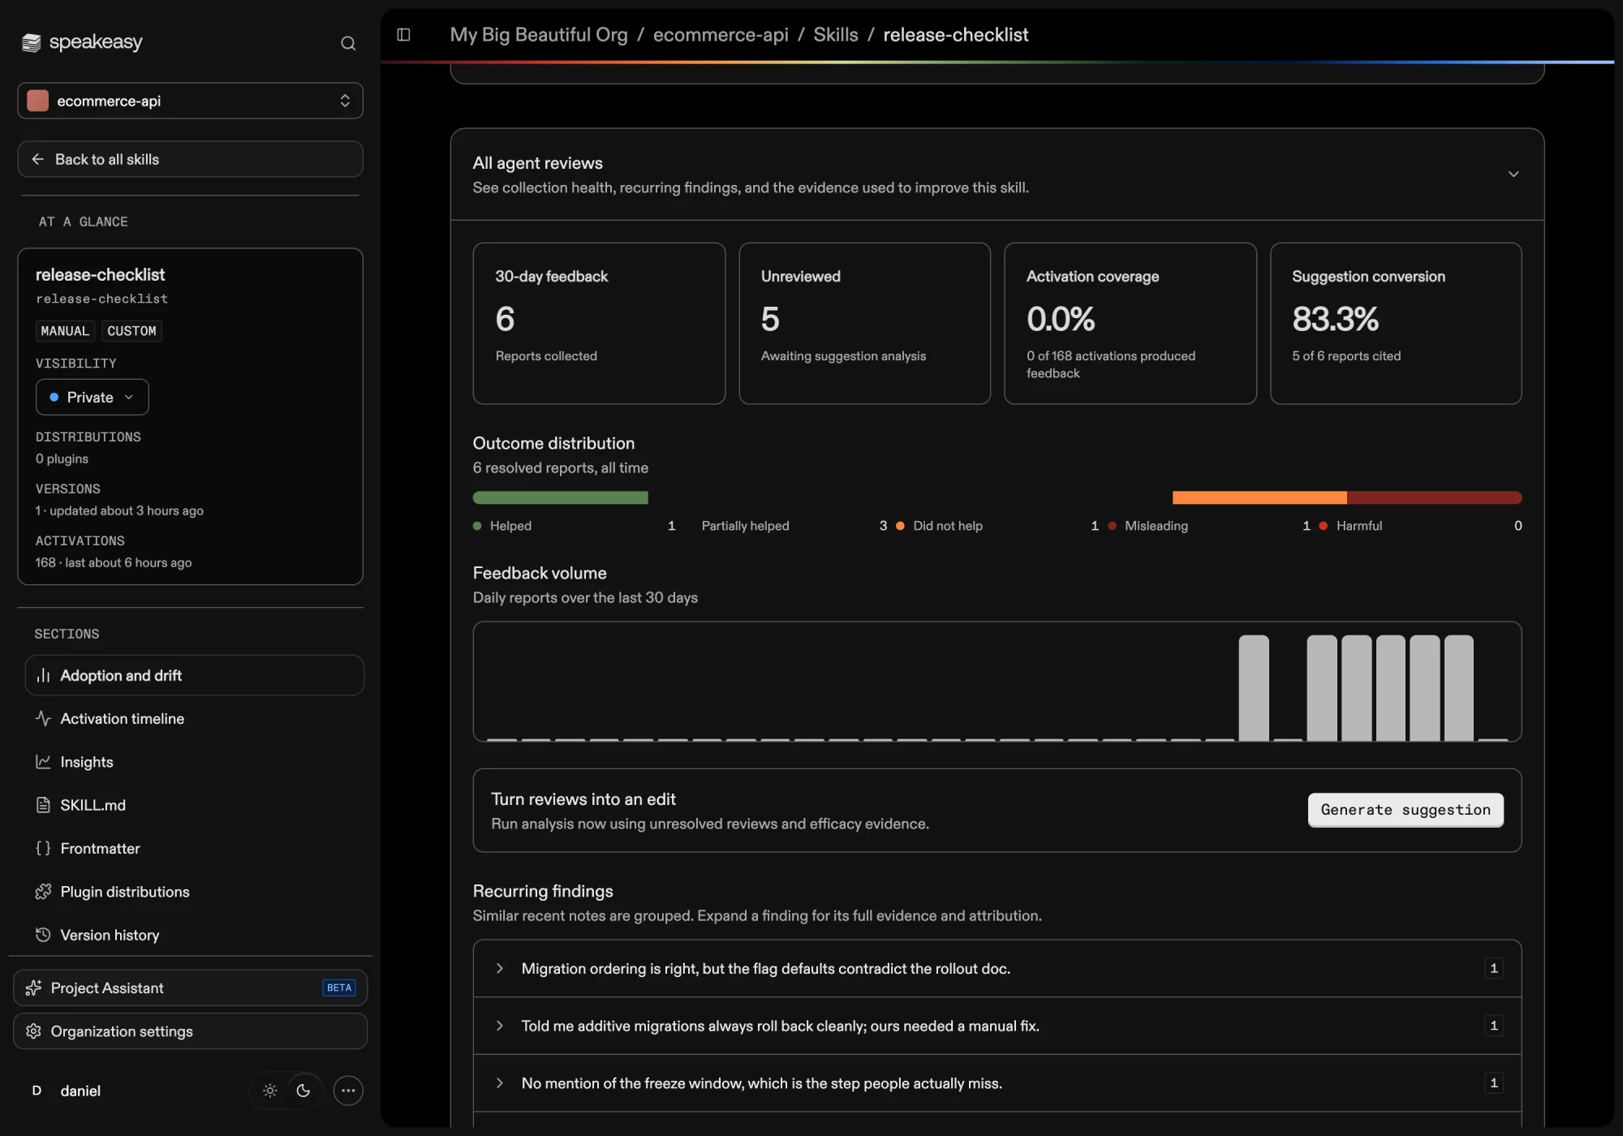Click the Activation timeline pulse icon
Viewport: 1623px width, 1136px height.
(x=43, y=718)
